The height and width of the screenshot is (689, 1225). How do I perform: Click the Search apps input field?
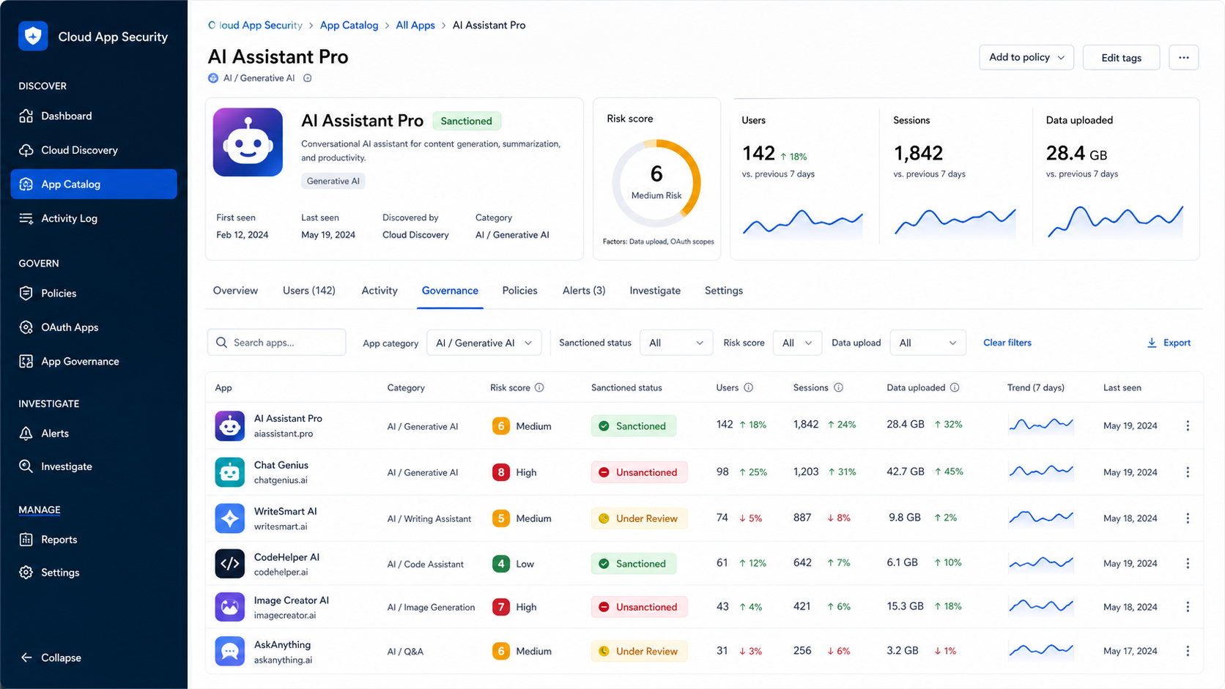(276, 343)
